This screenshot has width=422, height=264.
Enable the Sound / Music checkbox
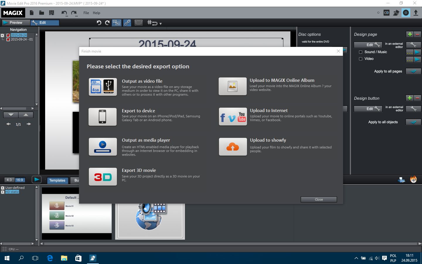point(361,52)
